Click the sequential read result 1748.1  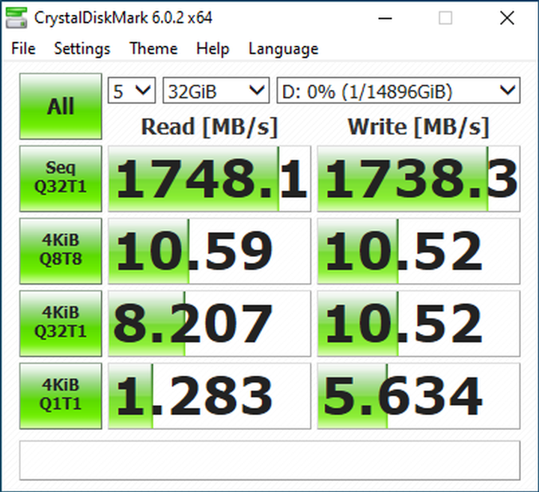coord(209,180)
